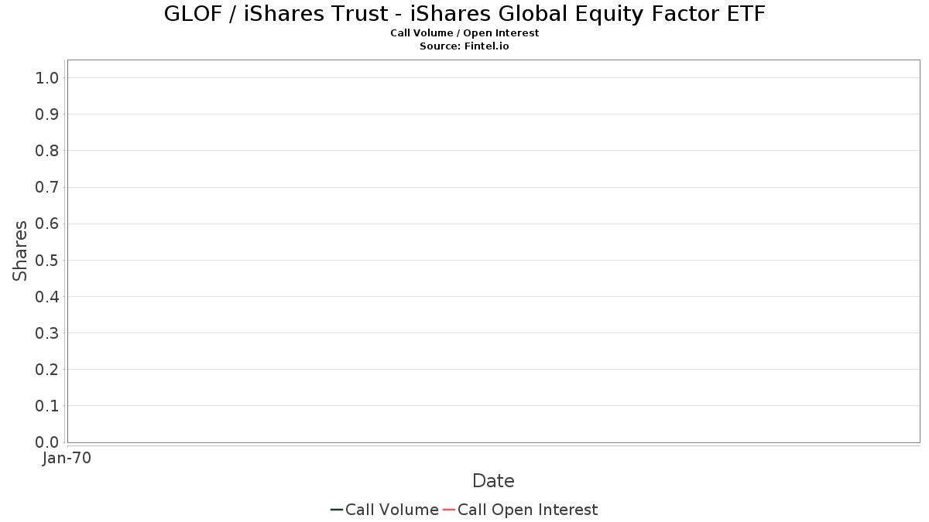Click the Call Volume legend label

pos(392,510)
